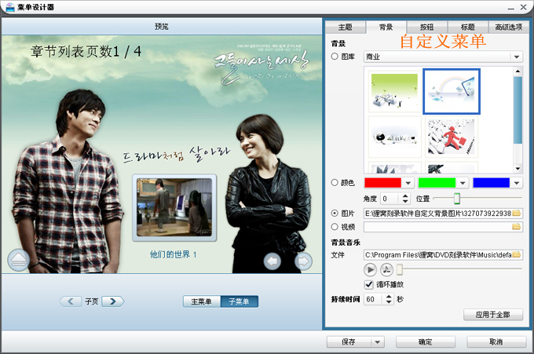Toggle the 循环播放 checkbox
The image size is (534, 354).
point(369,284)
